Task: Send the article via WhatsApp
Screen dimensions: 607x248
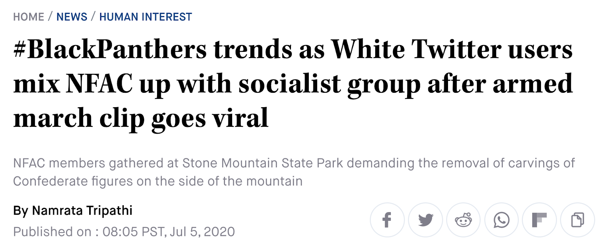Action: pyautogui.click(x=501, y=220)
